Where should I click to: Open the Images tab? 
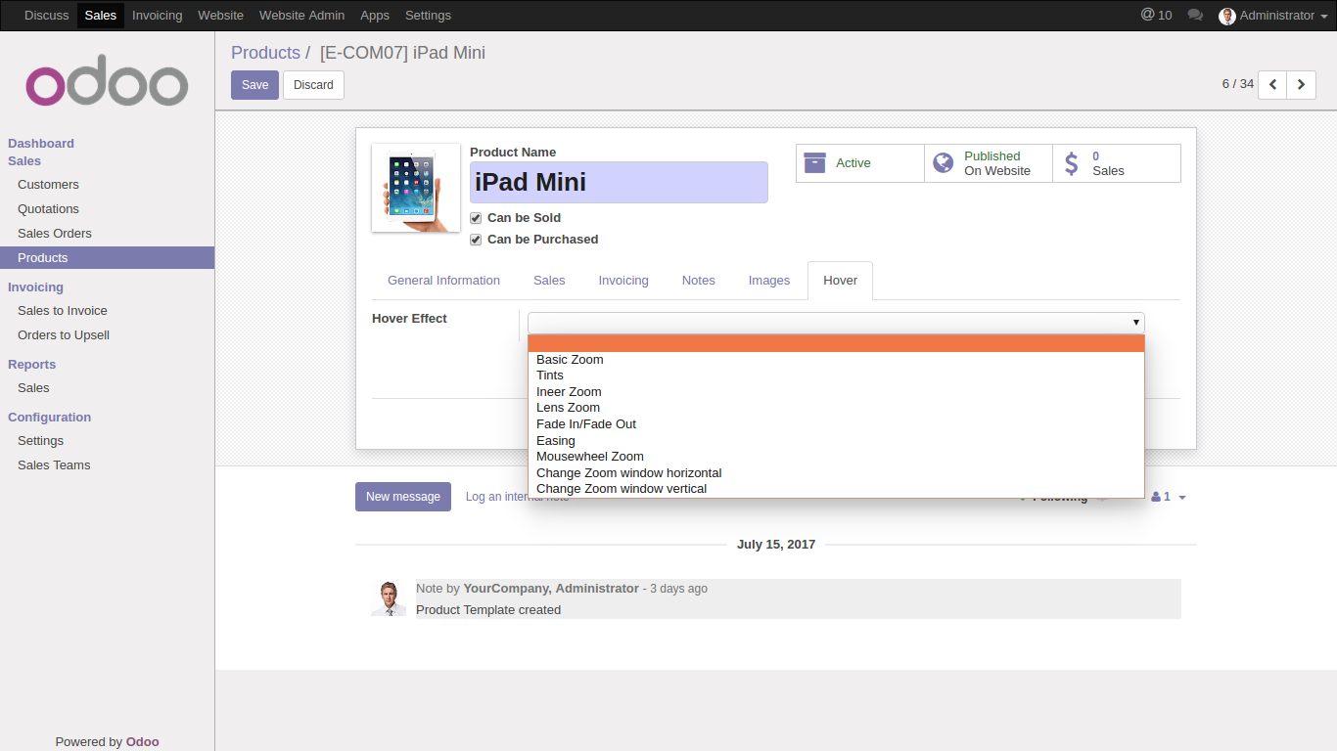coord(768,281)
